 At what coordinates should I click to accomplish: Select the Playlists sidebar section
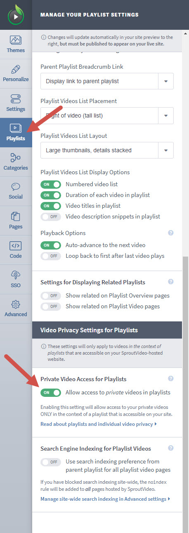coord(16,132)
